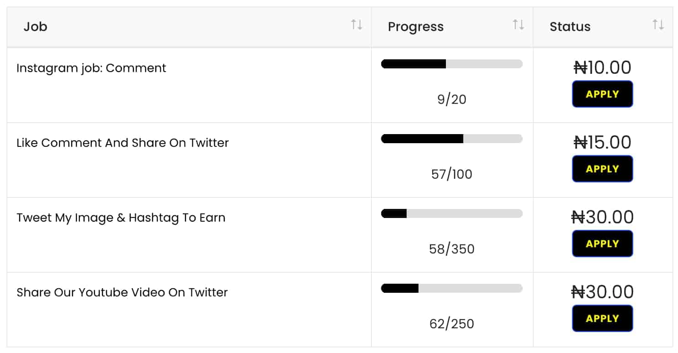Sort table by the Job header label
The width and height of the screenshot is (678, 353).
point(36,27)
